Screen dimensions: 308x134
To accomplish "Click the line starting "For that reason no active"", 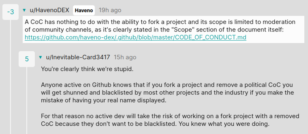I will click(x=170, y=116).
